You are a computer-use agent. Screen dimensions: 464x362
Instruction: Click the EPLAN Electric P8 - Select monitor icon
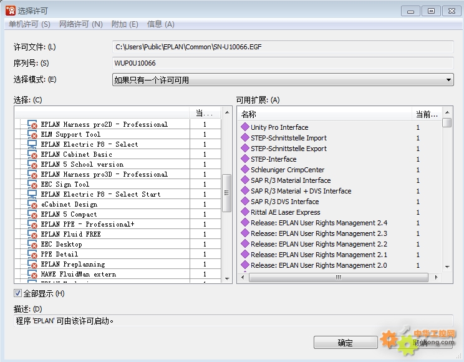[32, 144]
